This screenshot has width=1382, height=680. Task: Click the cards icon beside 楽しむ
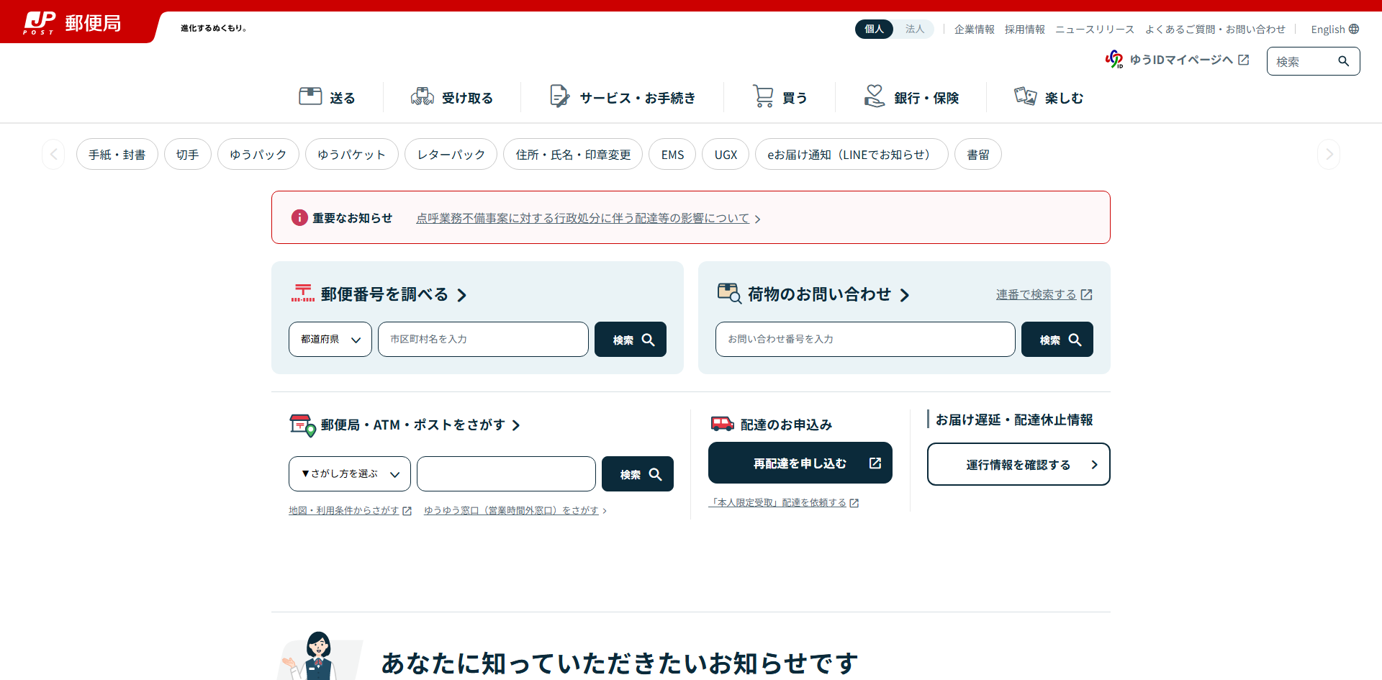tap(1026, 96)
